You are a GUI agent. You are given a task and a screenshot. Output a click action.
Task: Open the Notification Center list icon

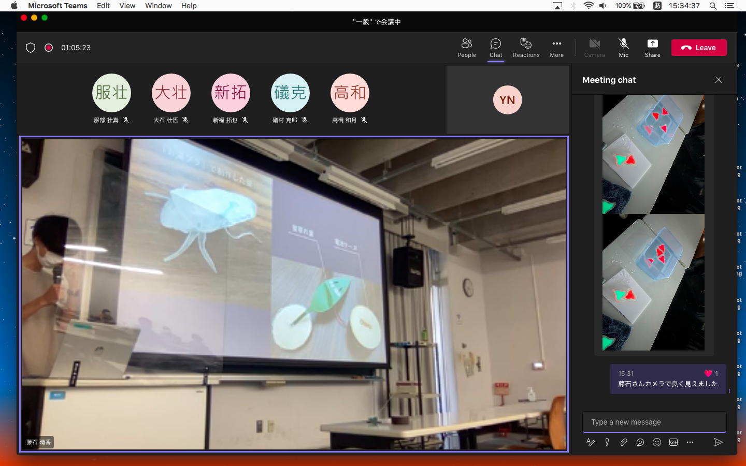[x=729, y=6]
